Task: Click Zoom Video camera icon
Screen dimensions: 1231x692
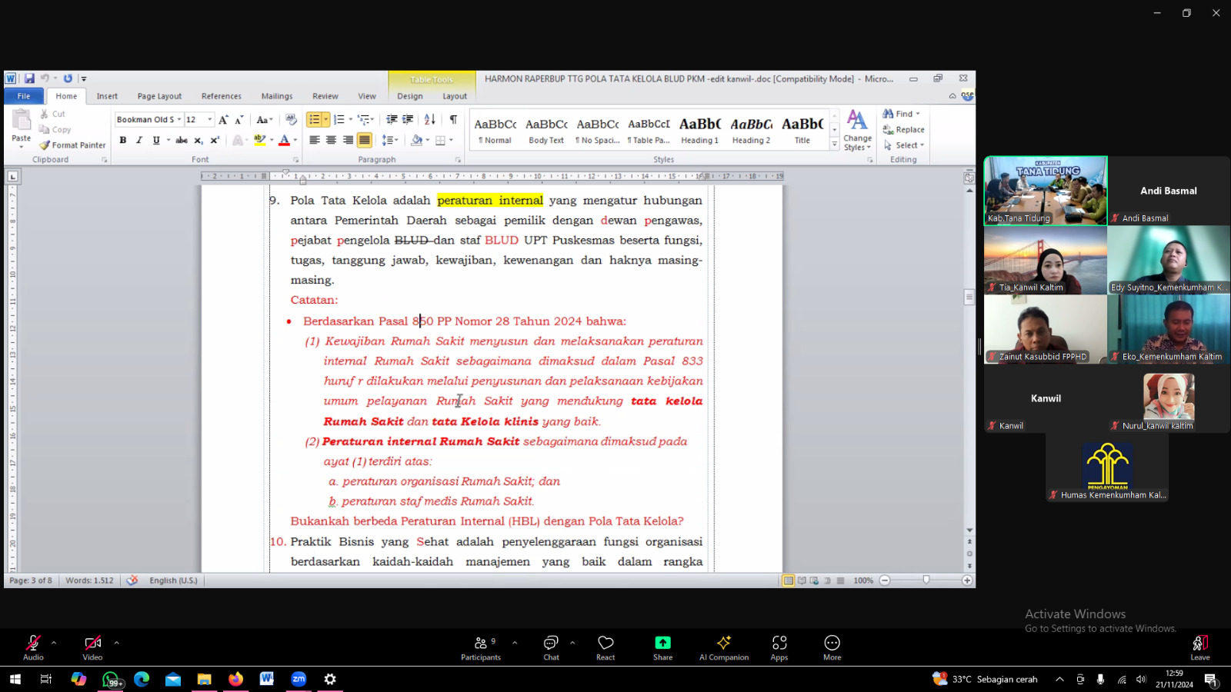Action: [x=92, y=642]
